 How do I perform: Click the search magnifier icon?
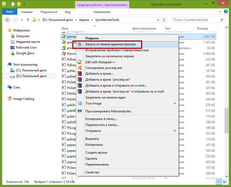pos(222,20)
